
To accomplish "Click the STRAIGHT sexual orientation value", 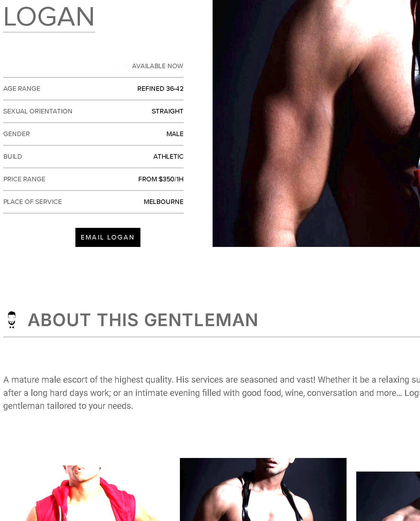I will 167,111.
